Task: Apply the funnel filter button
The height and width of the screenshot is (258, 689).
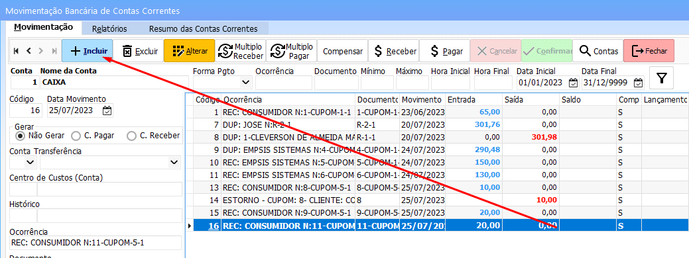Action: tap(661, 79)
